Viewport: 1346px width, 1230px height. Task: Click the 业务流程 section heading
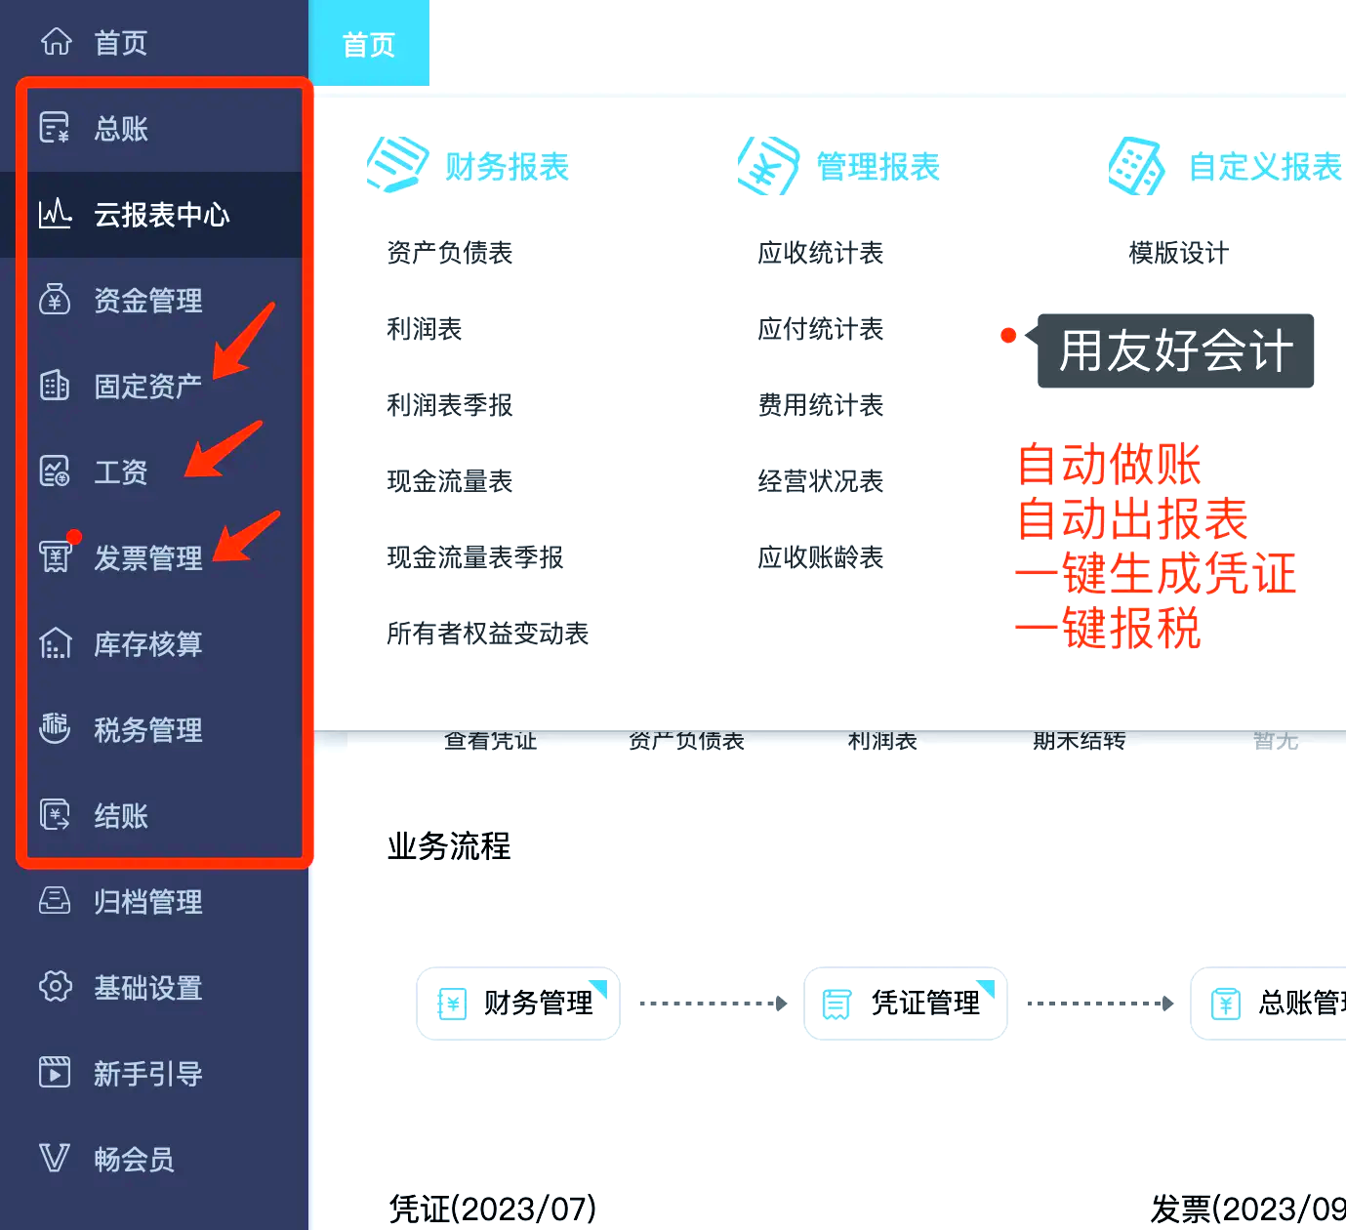449,846
